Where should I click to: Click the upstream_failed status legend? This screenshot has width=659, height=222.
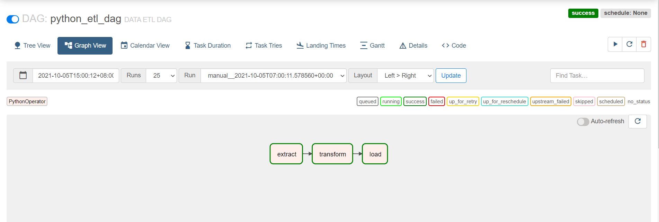[x=551, y=102]
